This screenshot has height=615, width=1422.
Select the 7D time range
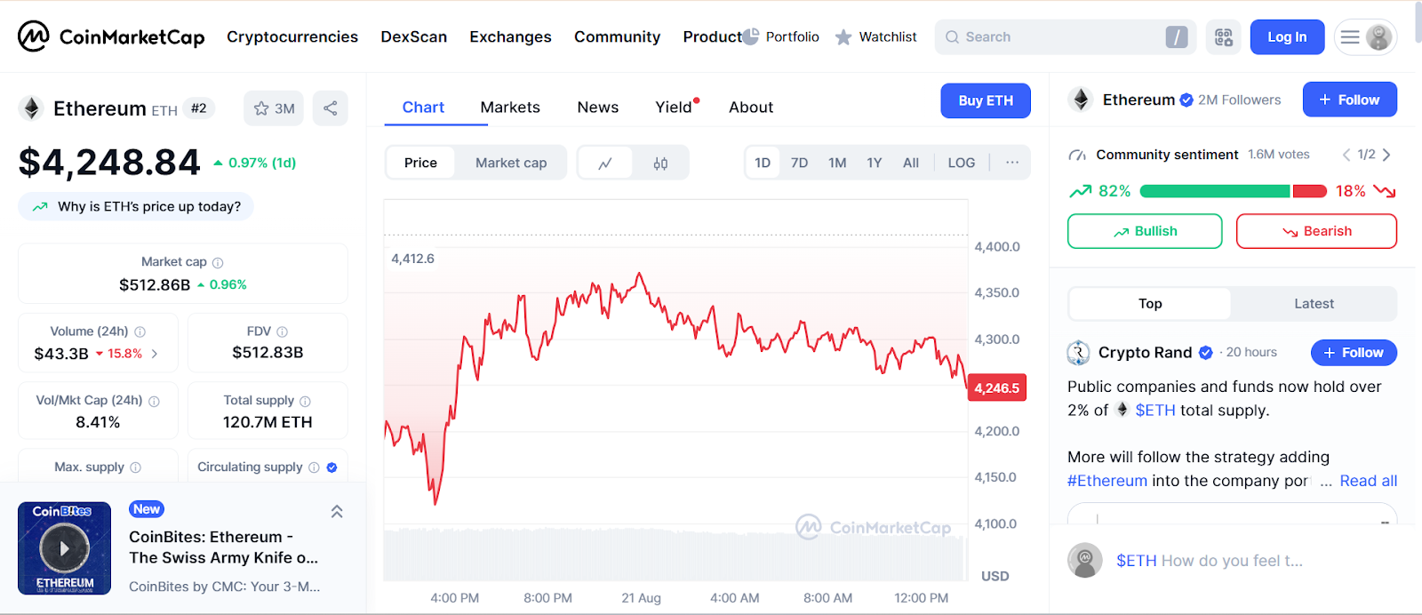point(800,163)
